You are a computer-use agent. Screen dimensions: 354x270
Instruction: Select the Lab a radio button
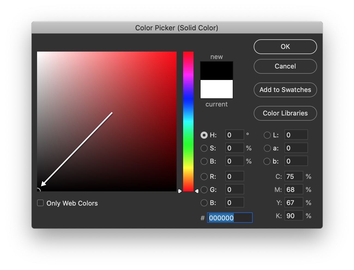267,148
